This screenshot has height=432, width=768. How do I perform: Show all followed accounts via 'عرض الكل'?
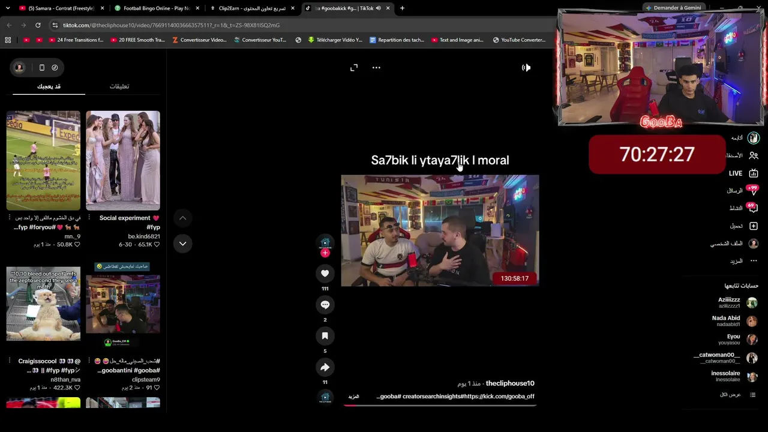(x=737, y=395)
